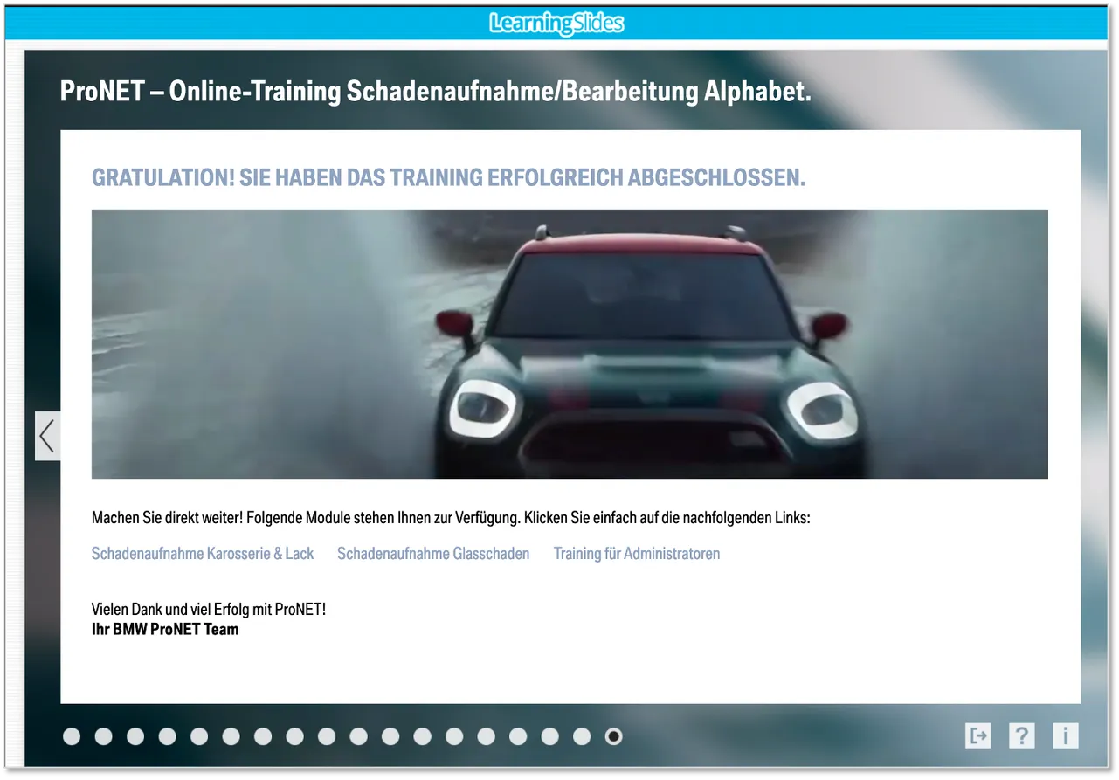Click the active last slide dot
The width and height of the screenshot is (1119, 780).
pos(613,737)
